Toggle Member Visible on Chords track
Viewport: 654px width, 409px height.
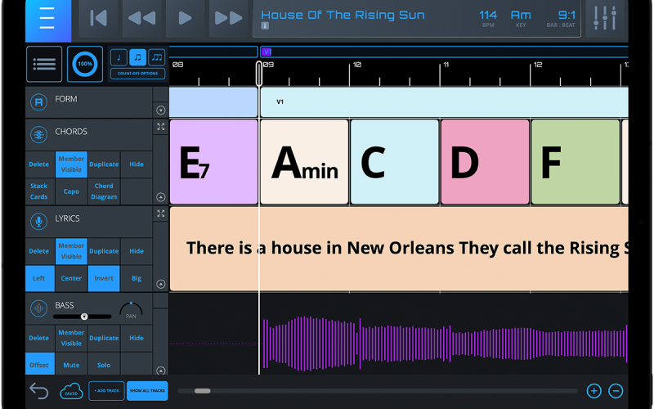coord(71,164)
